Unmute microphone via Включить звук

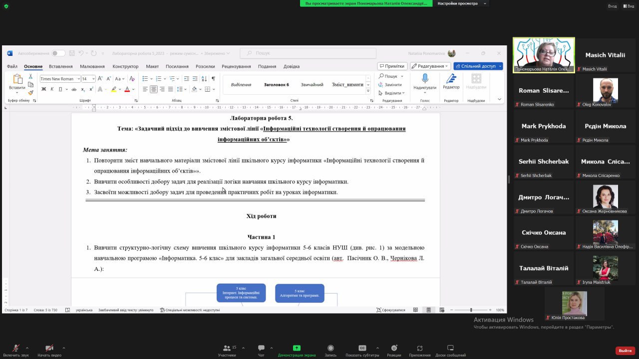(16, 348)
